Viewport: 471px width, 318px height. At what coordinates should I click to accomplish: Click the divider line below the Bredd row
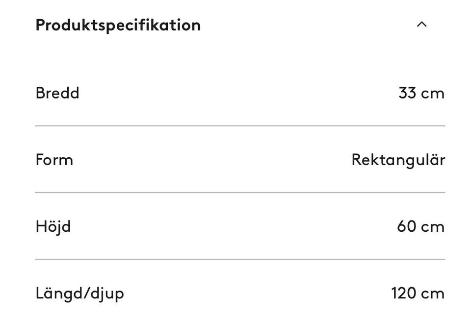(240, 126)
